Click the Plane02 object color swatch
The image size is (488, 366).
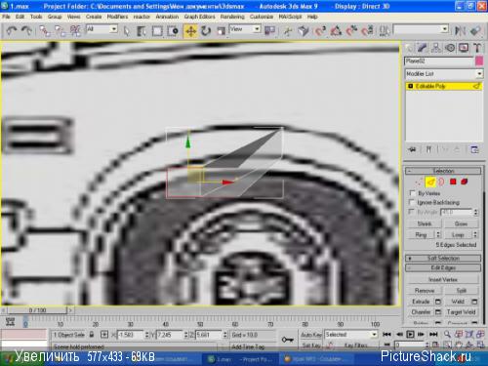[x=479, y=61]
